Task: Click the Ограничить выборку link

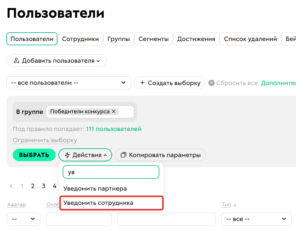Action: tap(45, 140)
